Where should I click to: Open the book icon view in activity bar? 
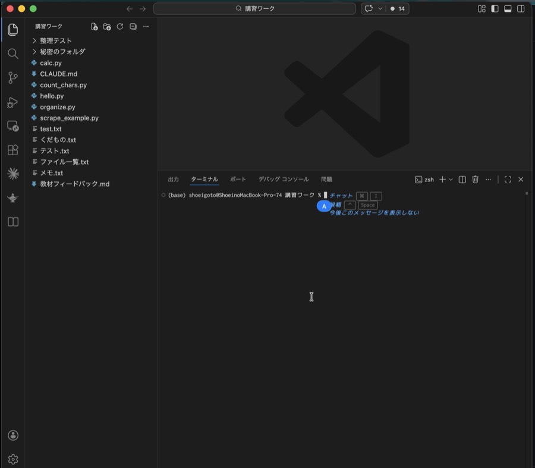[x=12, y=222]
